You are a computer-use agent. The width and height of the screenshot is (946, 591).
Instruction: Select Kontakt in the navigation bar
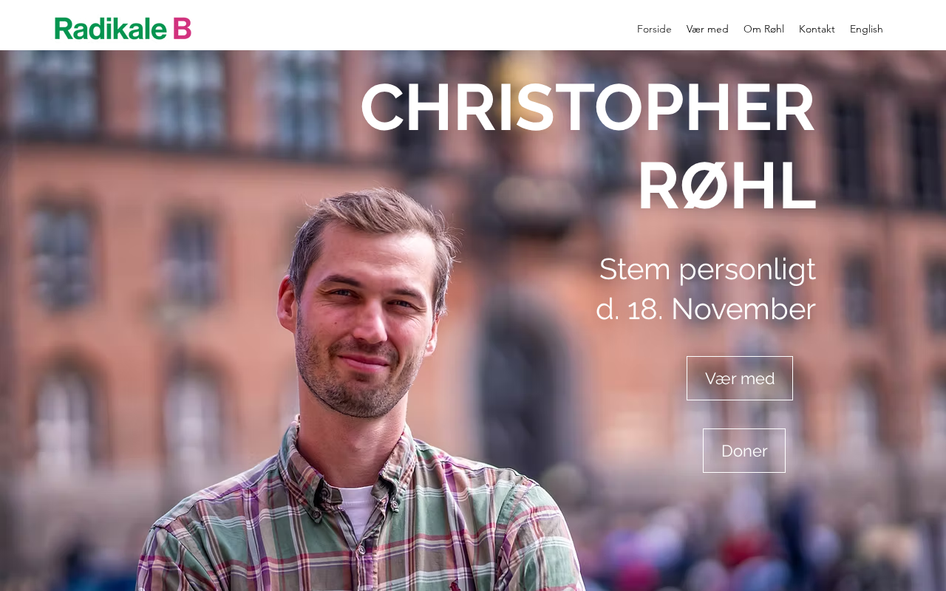(x=817, y=29)
